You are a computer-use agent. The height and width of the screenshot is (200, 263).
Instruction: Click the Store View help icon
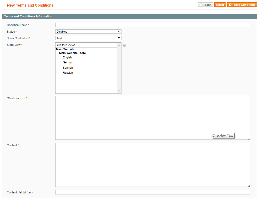[124, 46]
